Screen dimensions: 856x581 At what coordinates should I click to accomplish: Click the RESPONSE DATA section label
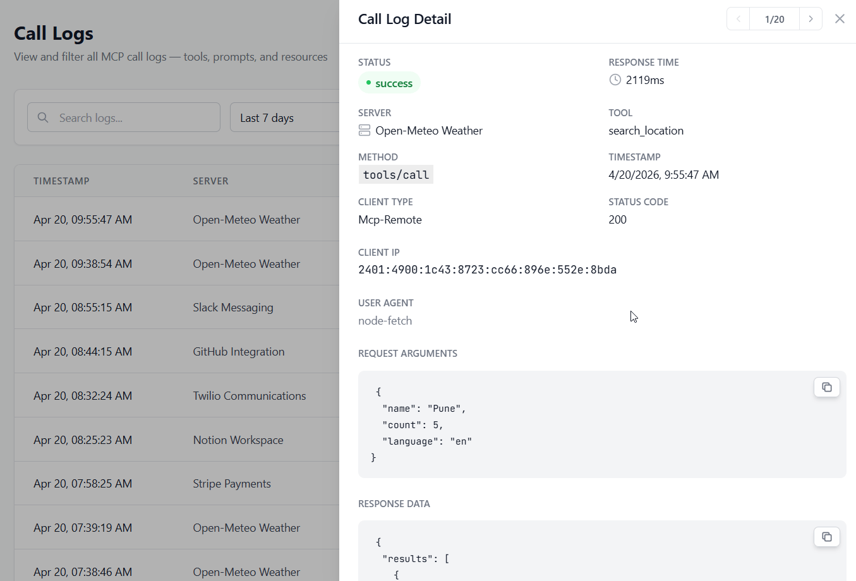coord(394,503)
